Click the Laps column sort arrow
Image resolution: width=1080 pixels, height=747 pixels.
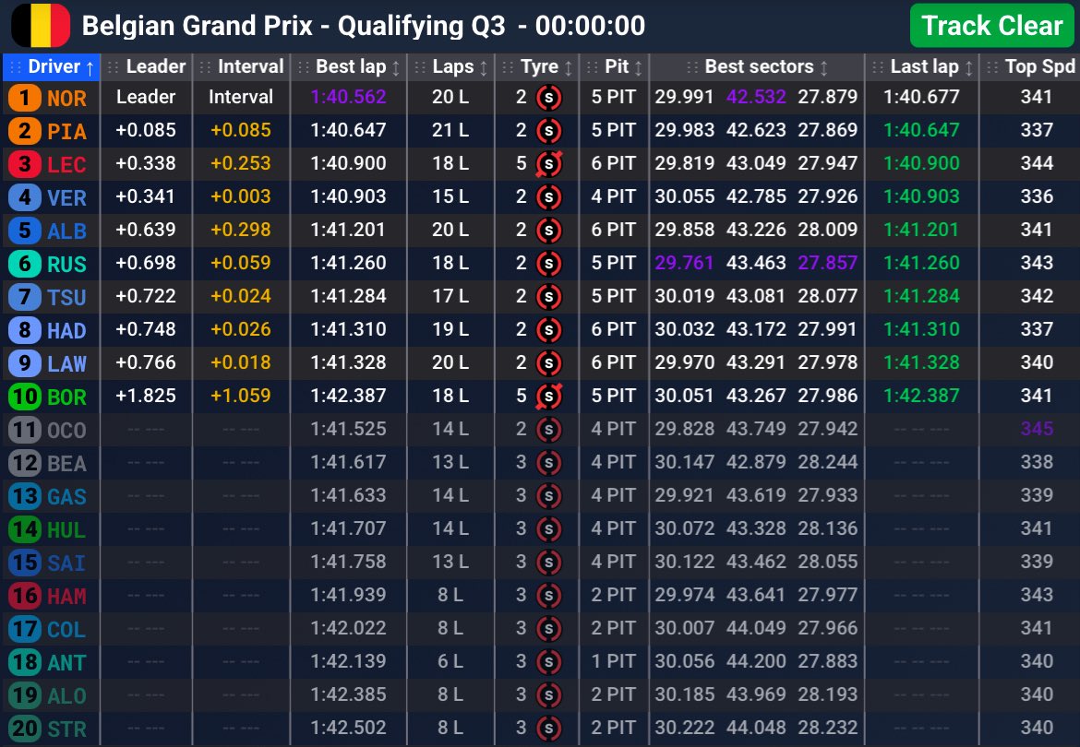pos(484,67)
